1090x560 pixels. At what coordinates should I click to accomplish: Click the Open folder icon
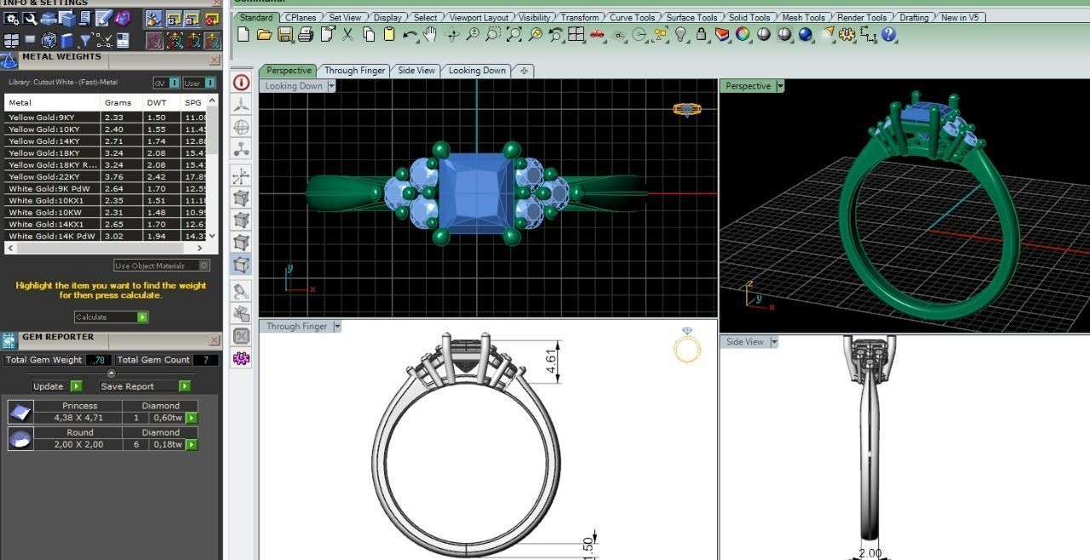pos(264,35)
